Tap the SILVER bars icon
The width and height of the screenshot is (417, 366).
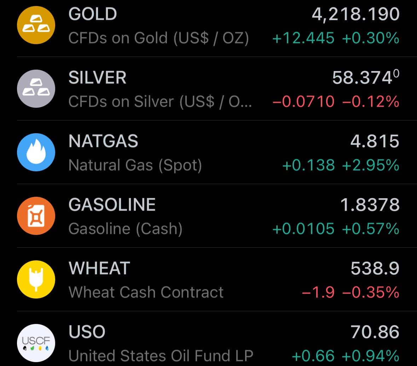[x=36, y=89]
